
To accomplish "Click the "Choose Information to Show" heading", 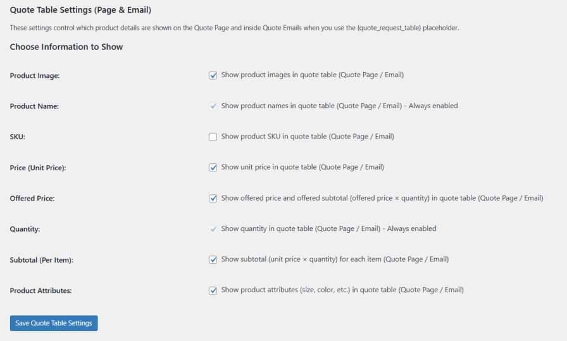I will (66, 47).
